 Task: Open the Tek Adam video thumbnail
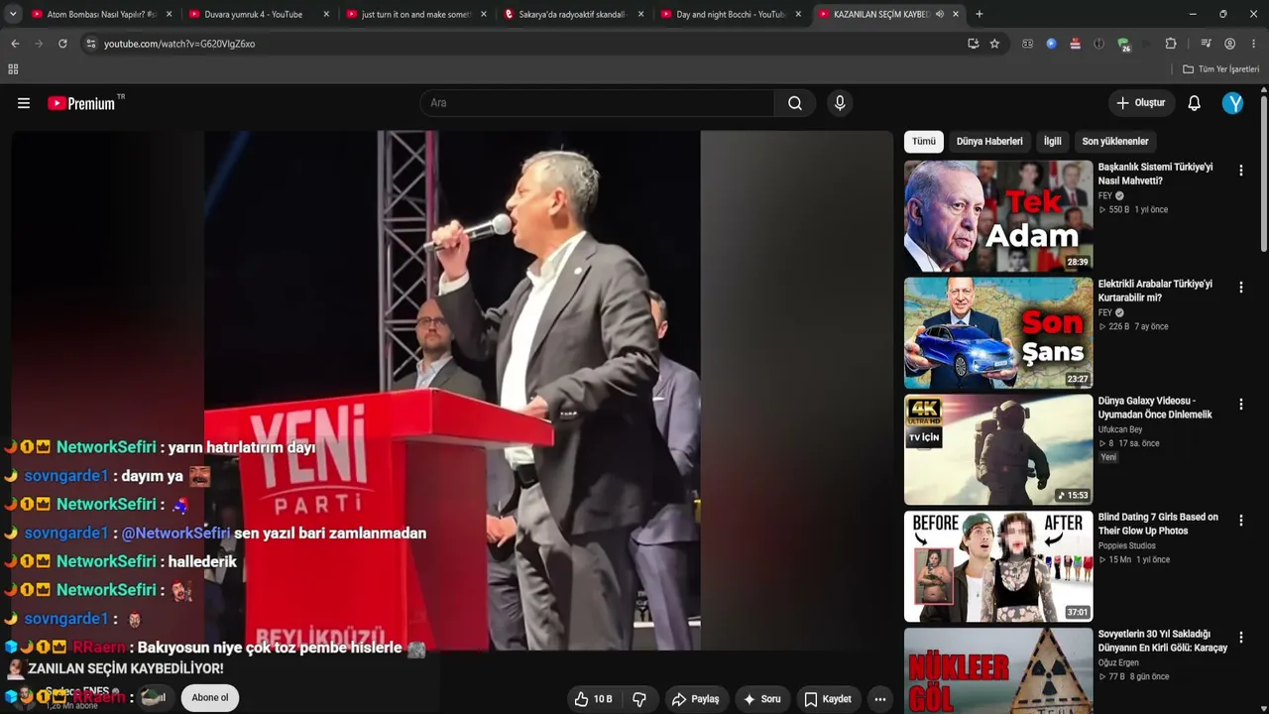[998, 216]
